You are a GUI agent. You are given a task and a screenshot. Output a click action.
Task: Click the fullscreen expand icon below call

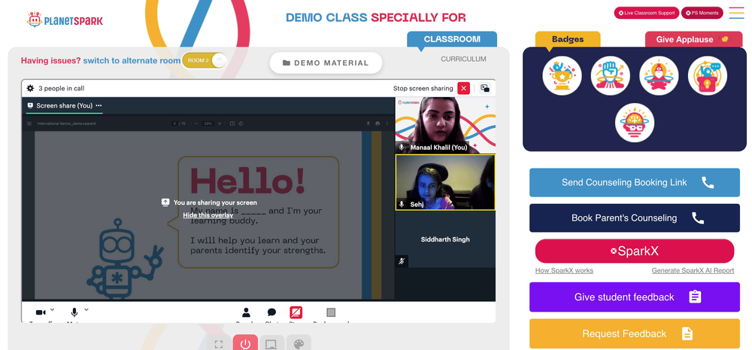pyautogui.click(x=219, y=344)
